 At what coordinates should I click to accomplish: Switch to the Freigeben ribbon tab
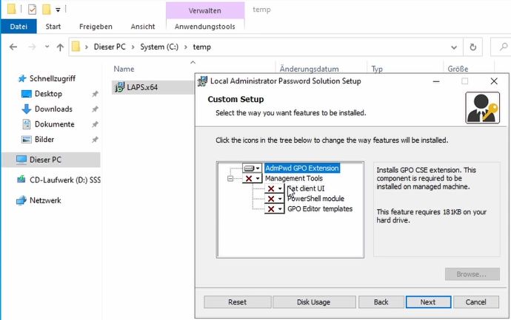(x=96, y=27)
